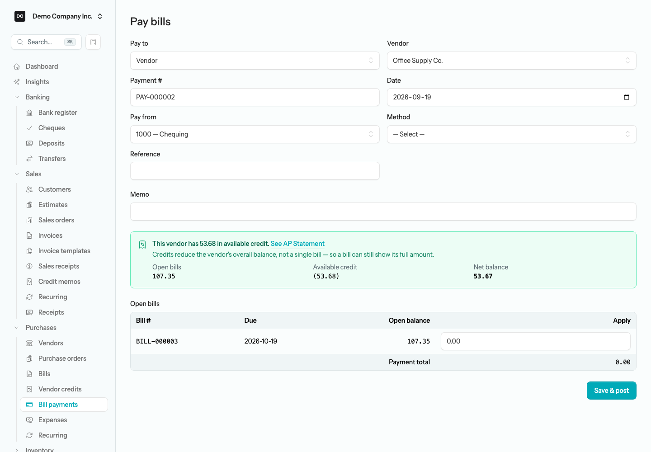
Task: Click the Cheques checkmark icon
Action: pyautogui.click(x=29, y=128)
